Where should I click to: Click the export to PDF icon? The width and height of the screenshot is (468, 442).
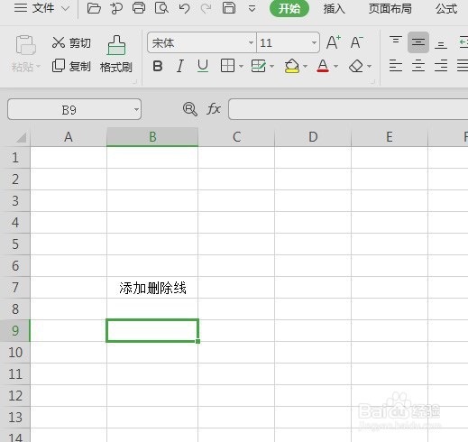click(116, 8)
